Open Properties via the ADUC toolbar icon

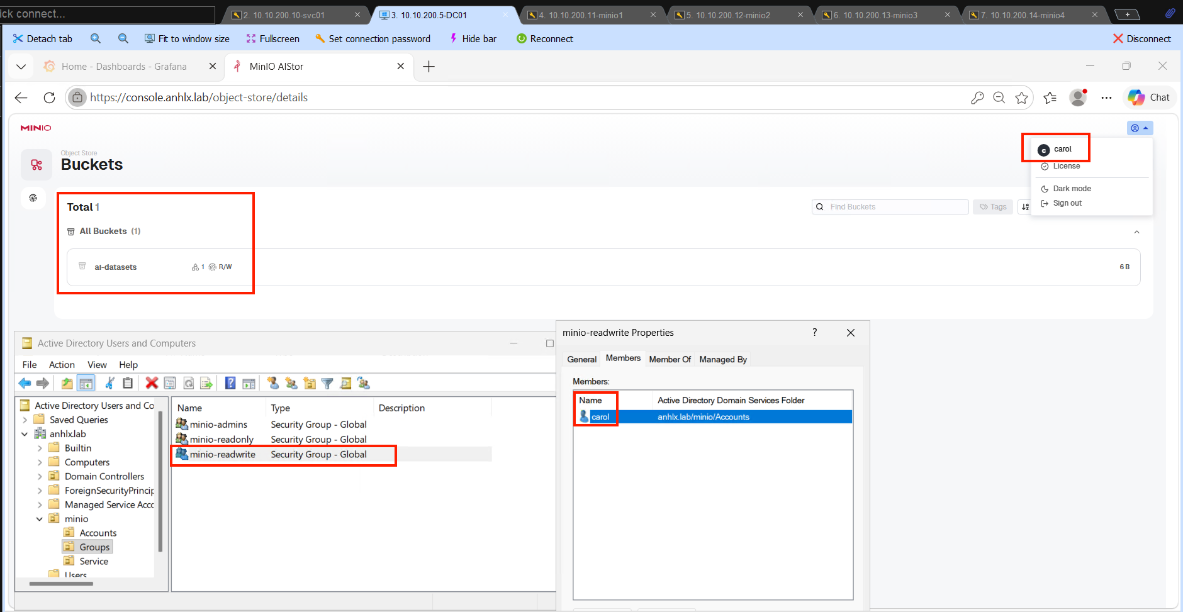(x=170, y=383)
